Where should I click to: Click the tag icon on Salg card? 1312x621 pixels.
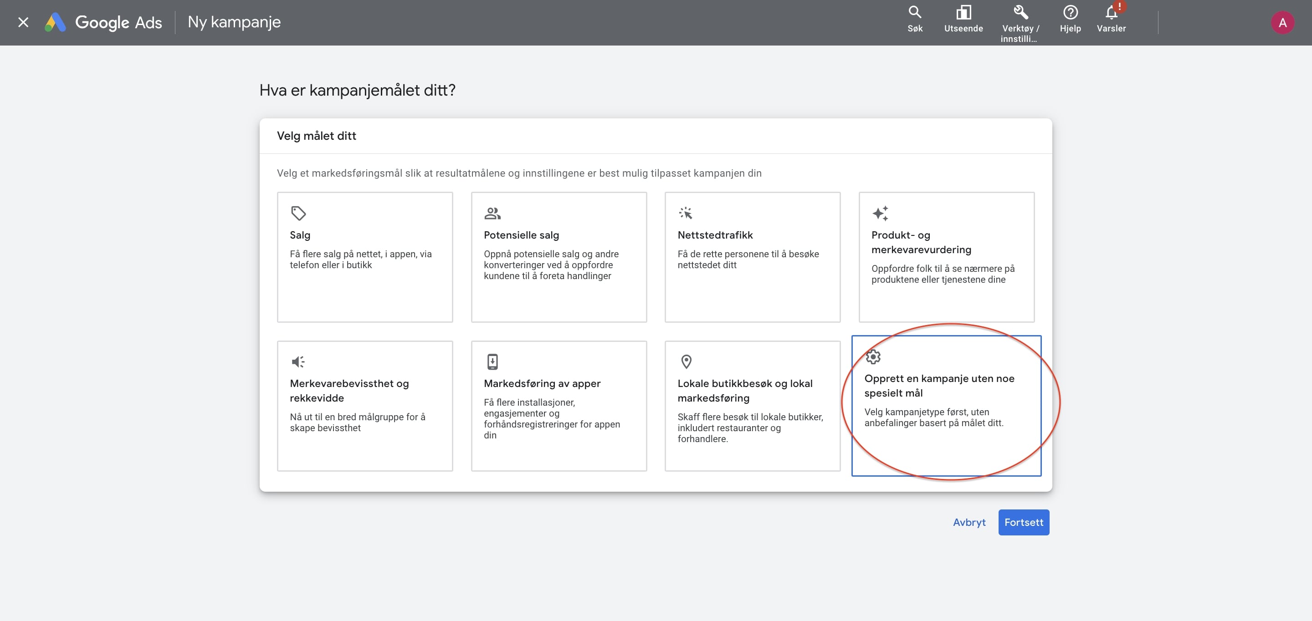tap(298, 213)
